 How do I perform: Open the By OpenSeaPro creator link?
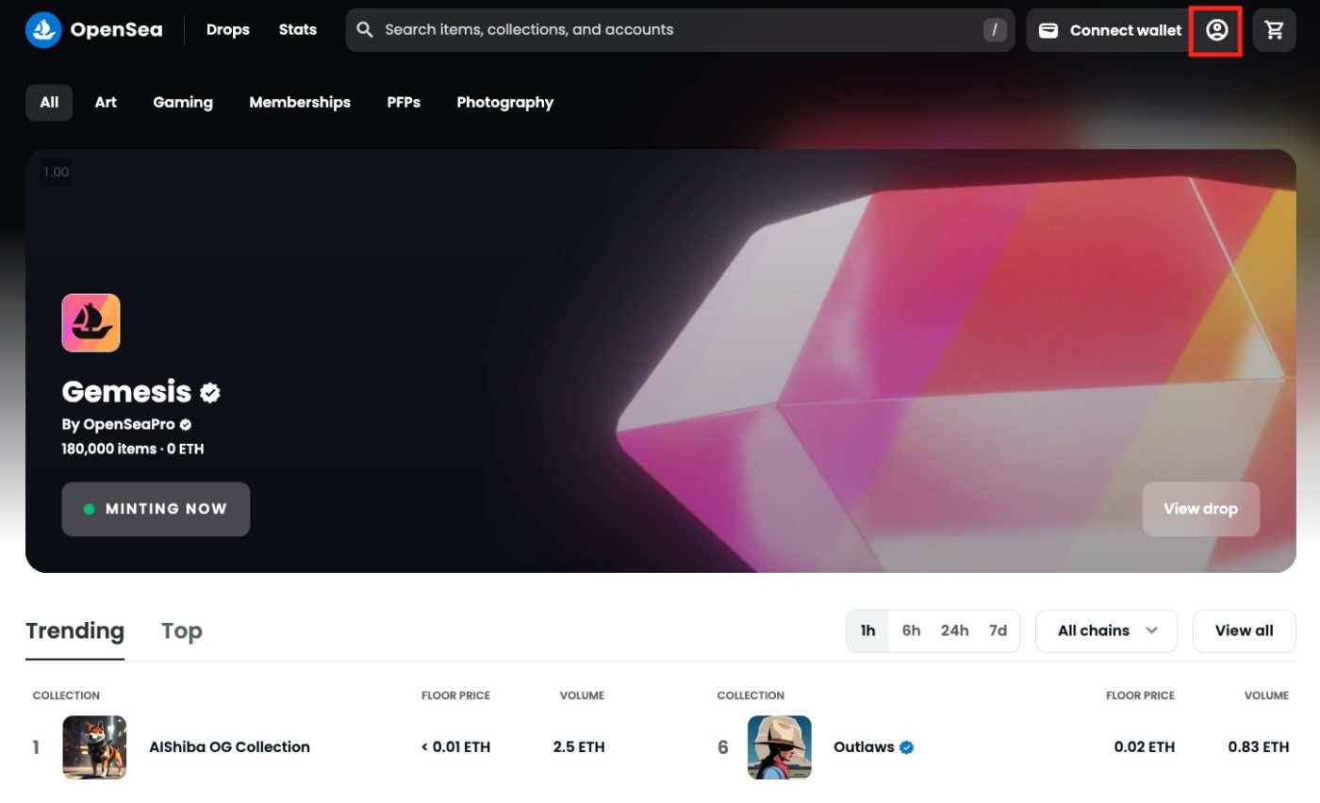tap(119, 425)
